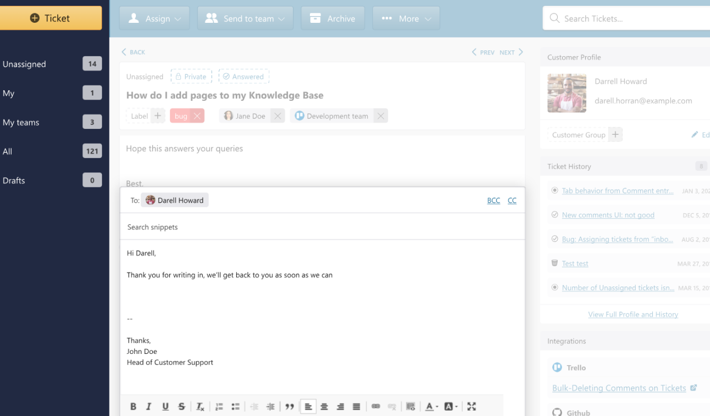Remove Jane Doe assignee
Screen dimensions: 710x416
click(278, 116)
